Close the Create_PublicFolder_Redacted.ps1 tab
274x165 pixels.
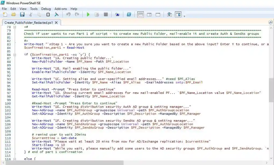tap(56, 23)
